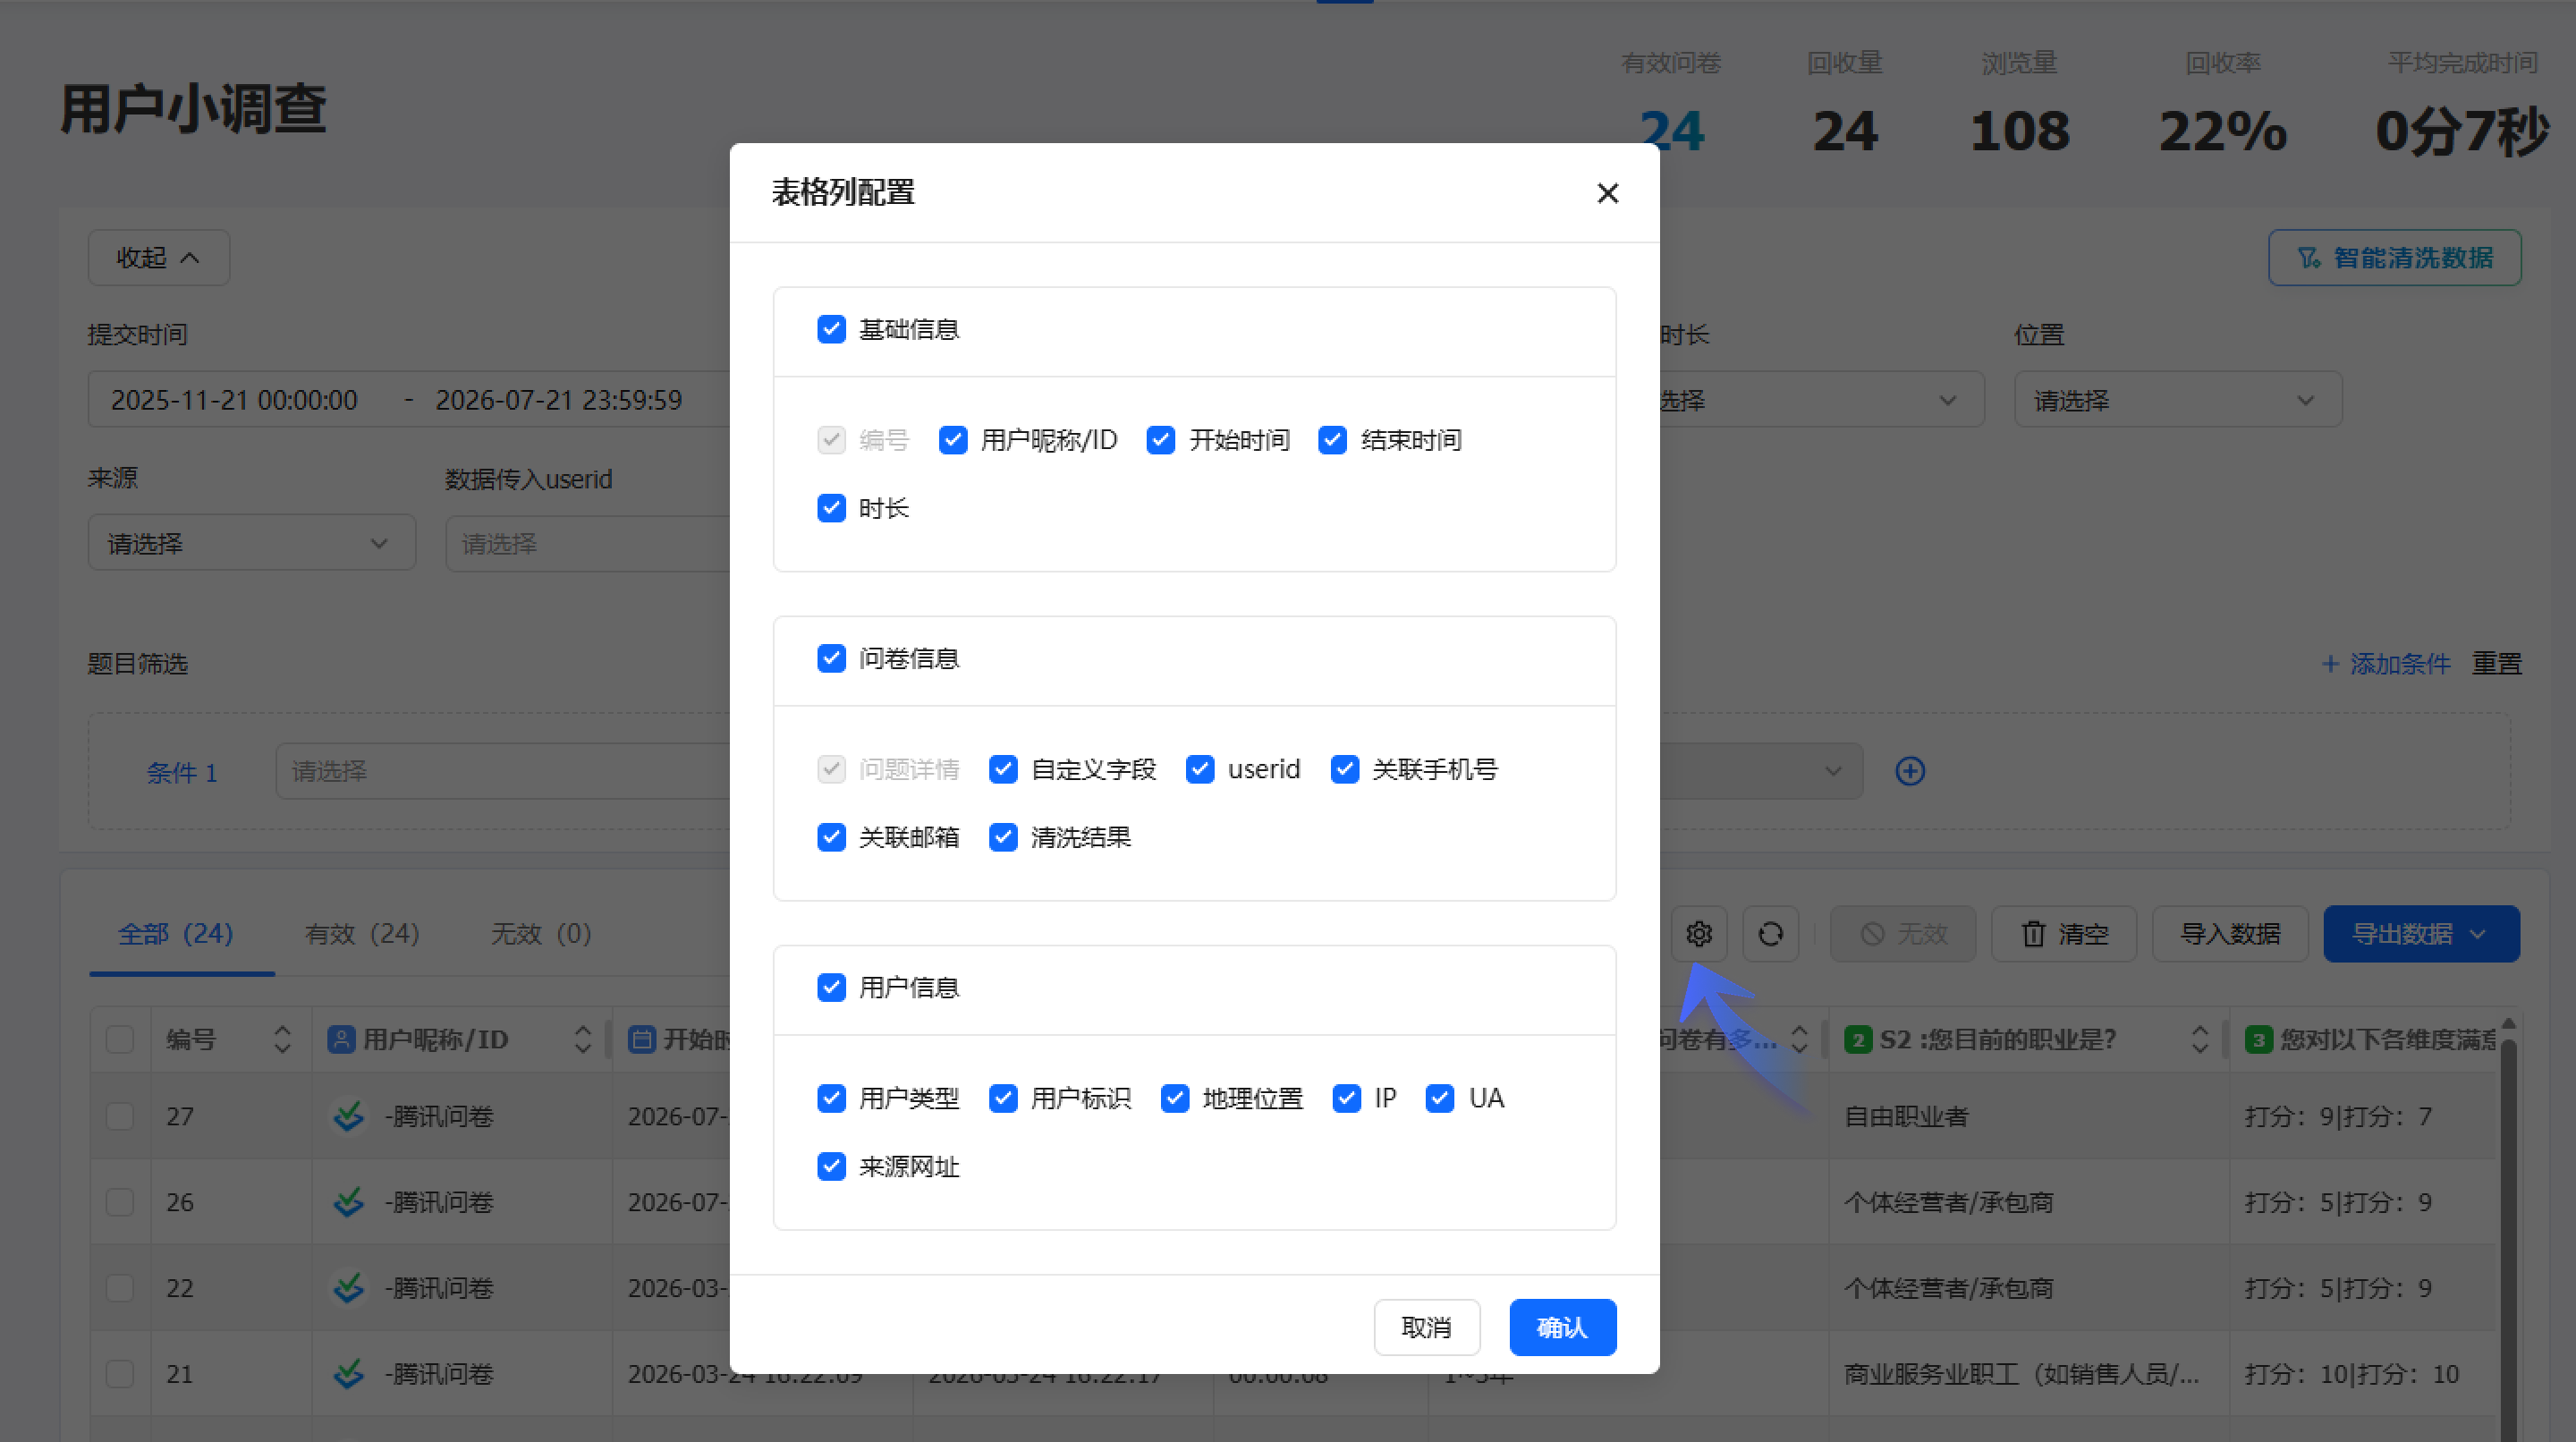This screenshot has height=1442, width=2576.
Task: Open 位置 请选择 dropdown
Action: (2178, 400)
